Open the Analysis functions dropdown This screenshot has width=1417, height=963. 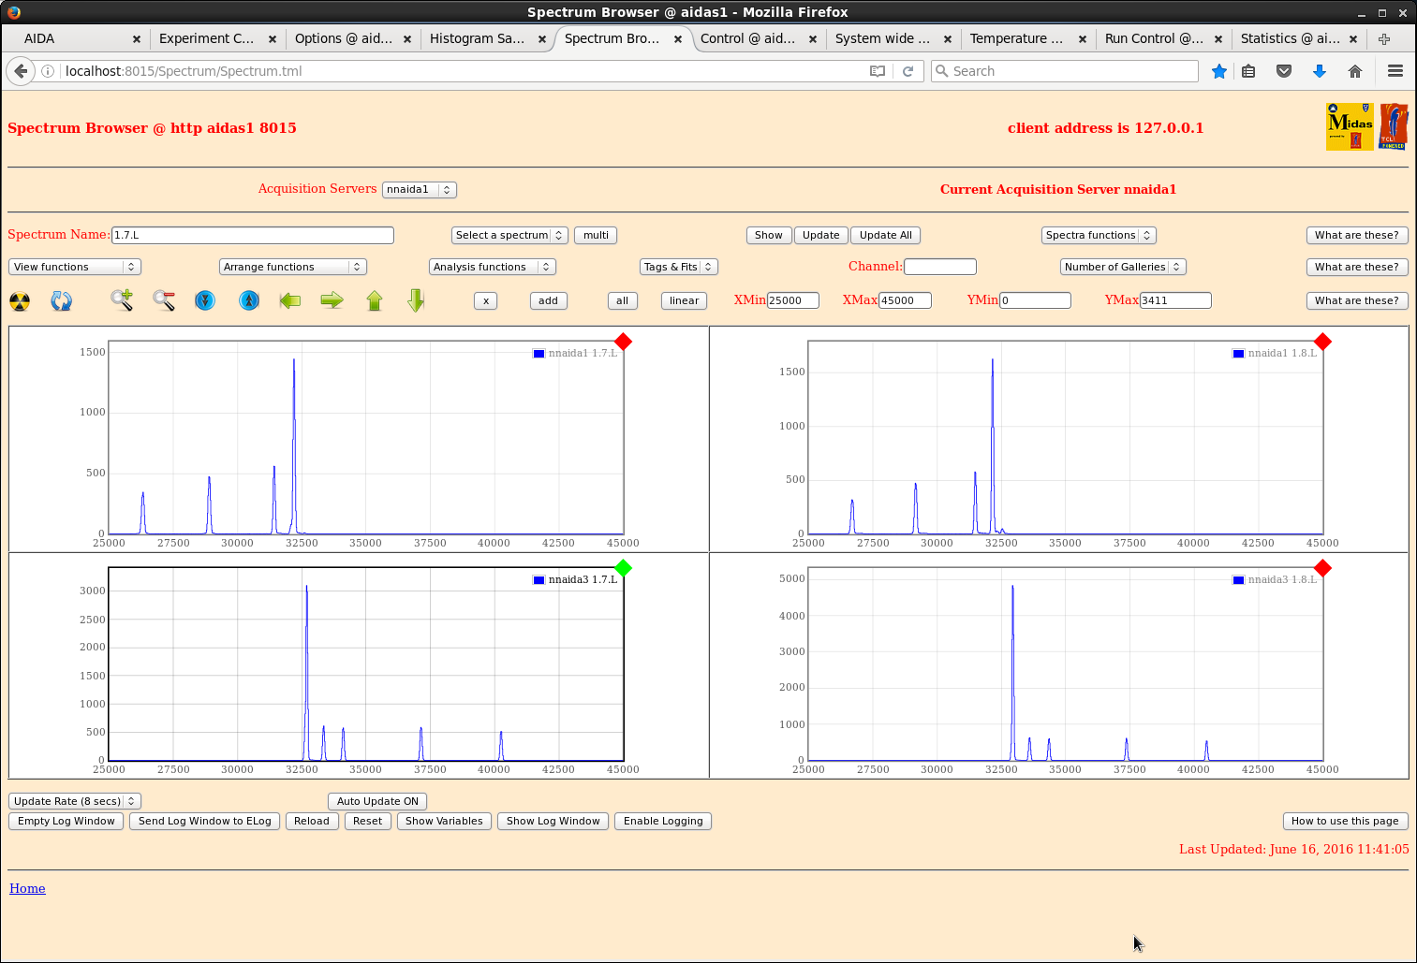(493, 267)
